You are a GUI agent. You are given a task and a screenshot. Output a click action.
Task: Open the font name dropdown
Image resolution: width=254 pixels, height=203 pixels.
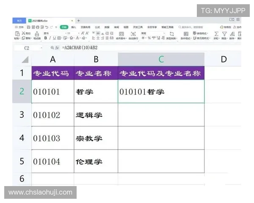(x=66, y=33)
